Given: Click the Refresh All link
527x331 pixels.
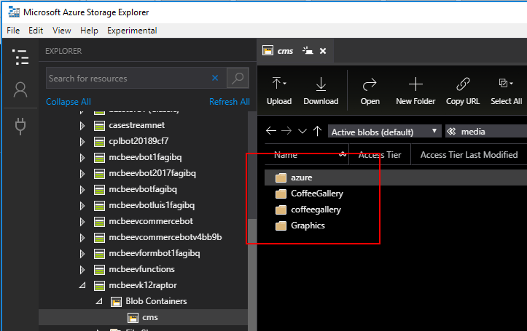Looking at the screenshot, I should [229, 102].
